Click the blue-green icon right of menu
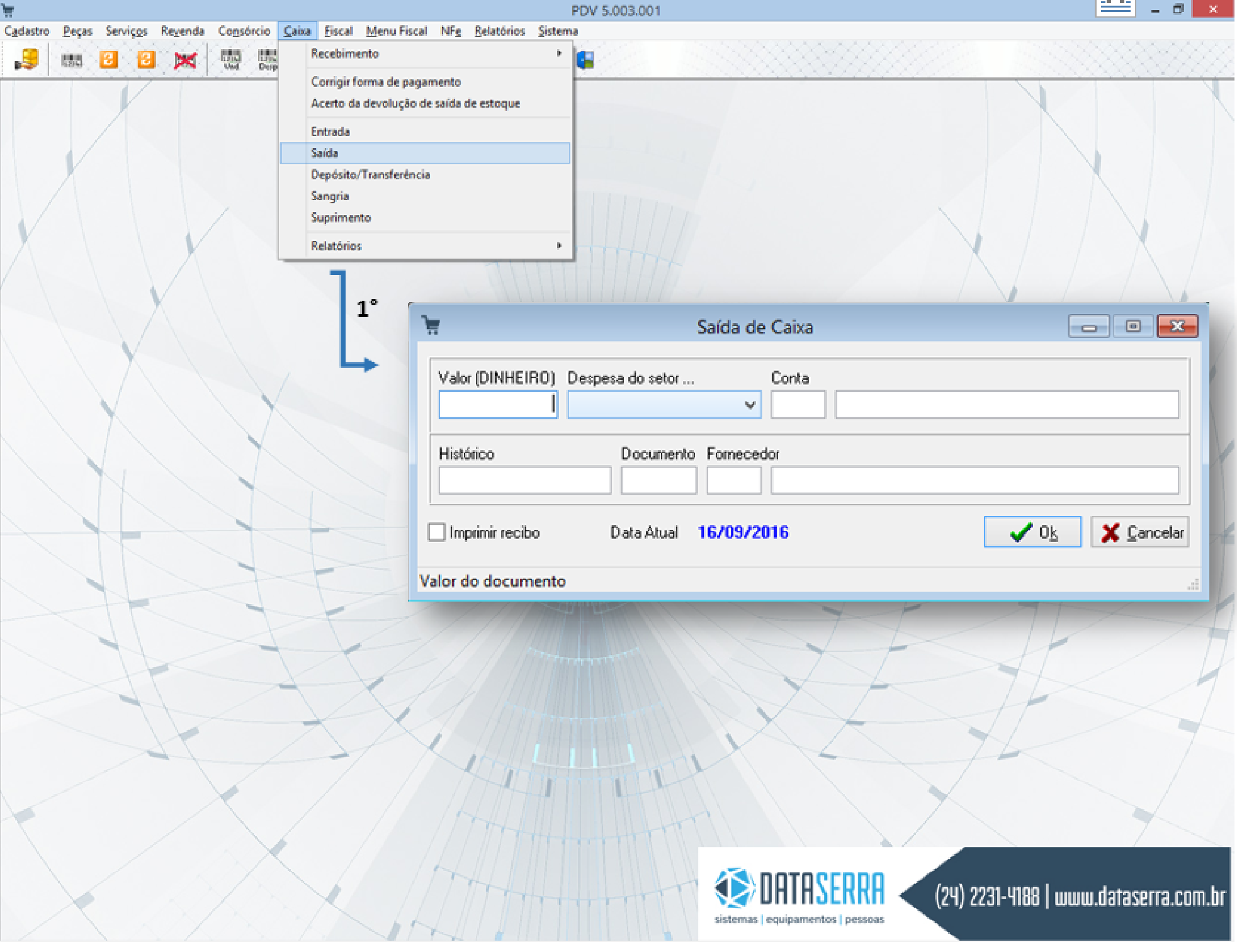The height and width of the screenshot is (942, 1237). pos(585,60)
